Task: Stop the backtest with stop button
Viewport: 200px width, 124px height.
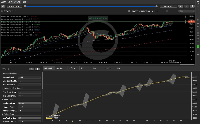Action: pyautogui.click(x=186, y=6)
